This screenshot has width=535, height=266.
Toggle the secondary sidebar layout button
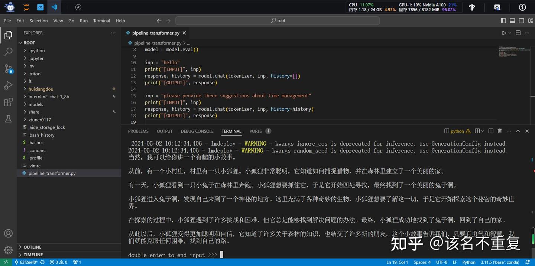coord(521,20)
